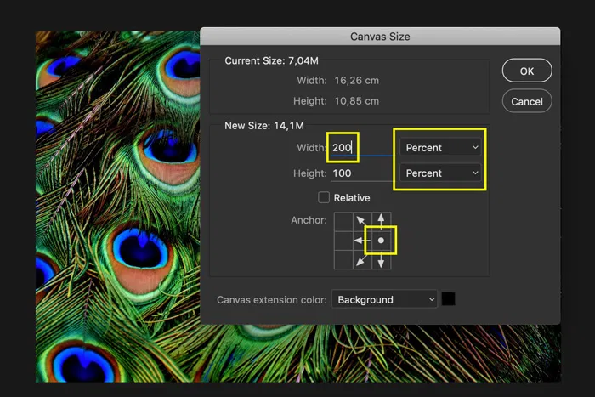Click the middle-center anchor cell with left arrow

pyautogui.click(x=362, y=241)
